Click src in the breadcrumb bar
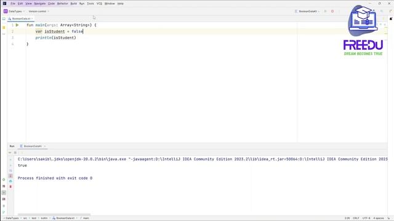 click(25, 219)
